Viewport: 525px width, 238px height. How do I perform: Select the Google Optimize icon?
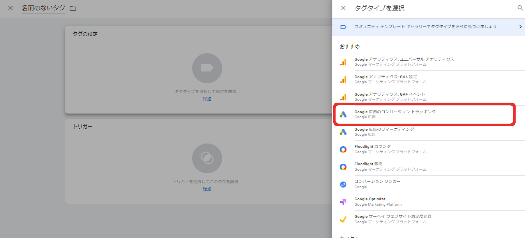click(x=343, y=202)
